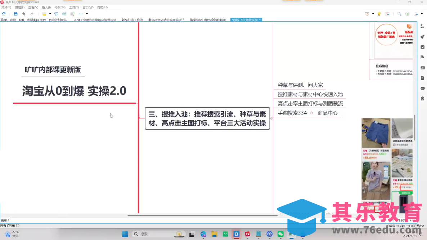Open the Windows Start menu

pos(125,234)
